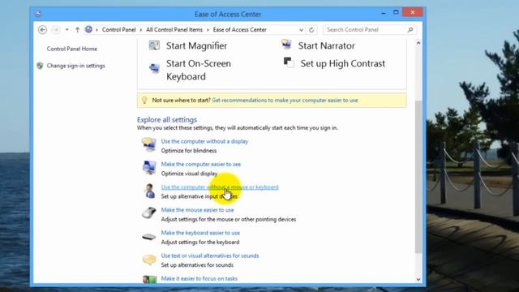
Task: Minimize the Ease of Access Center window
Action: [x=384, y=13]
